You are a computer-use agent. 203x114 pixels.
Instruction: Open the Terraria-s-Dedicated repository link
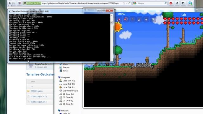coord(40,74)
